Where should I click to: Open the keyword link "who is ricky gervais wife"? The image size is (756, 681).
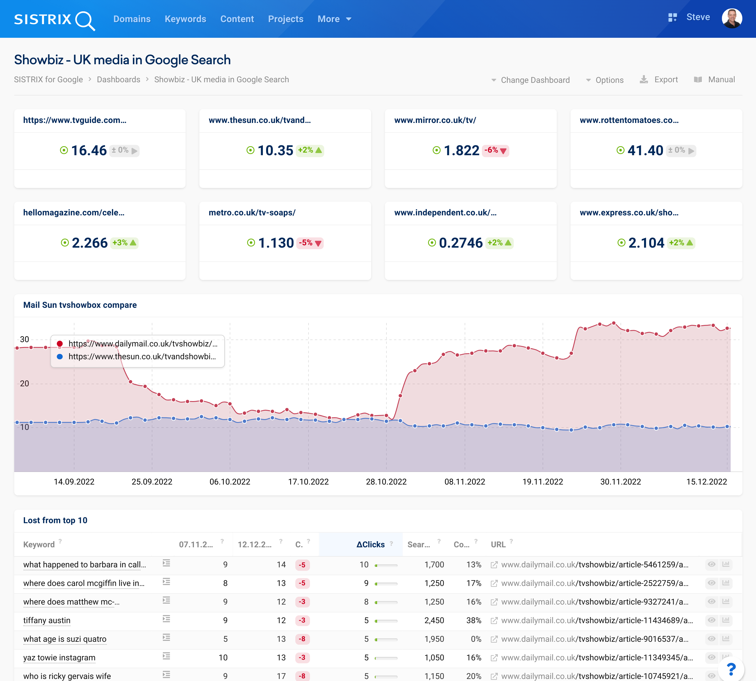click(66, 676)
